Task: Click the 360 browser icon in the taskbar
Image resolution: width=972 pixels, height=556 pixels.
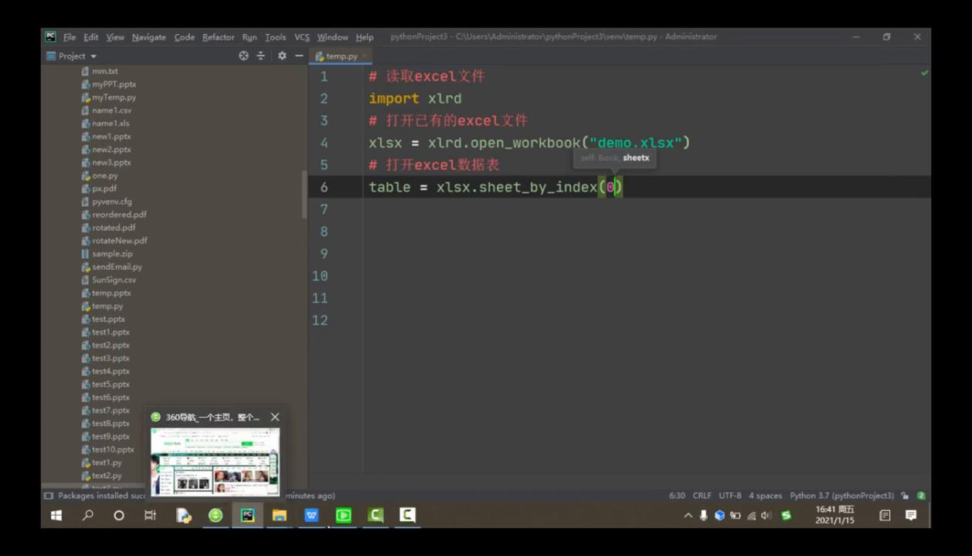Action: [216, 515]
